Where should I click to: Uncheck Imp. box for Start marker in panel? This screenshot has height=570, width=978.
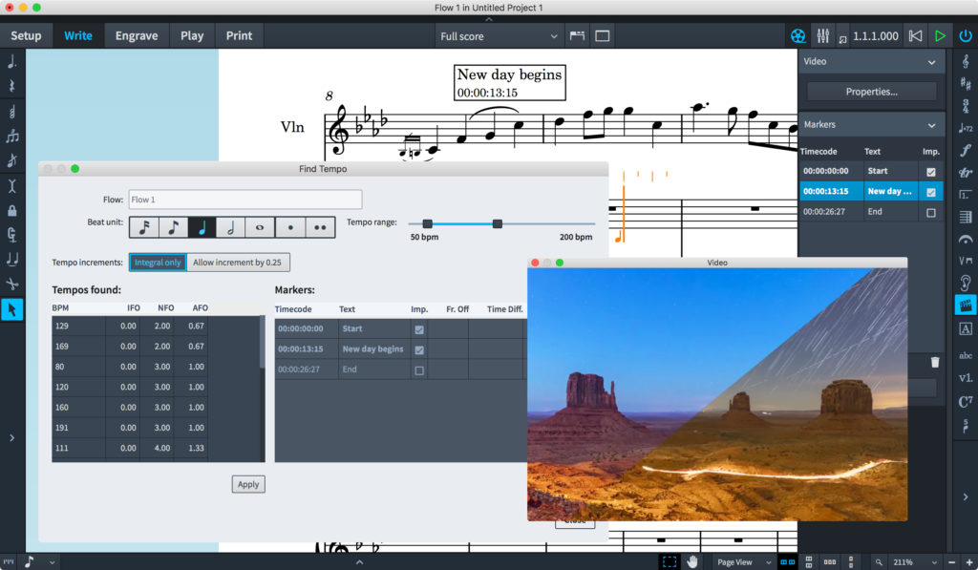(930, 172)
